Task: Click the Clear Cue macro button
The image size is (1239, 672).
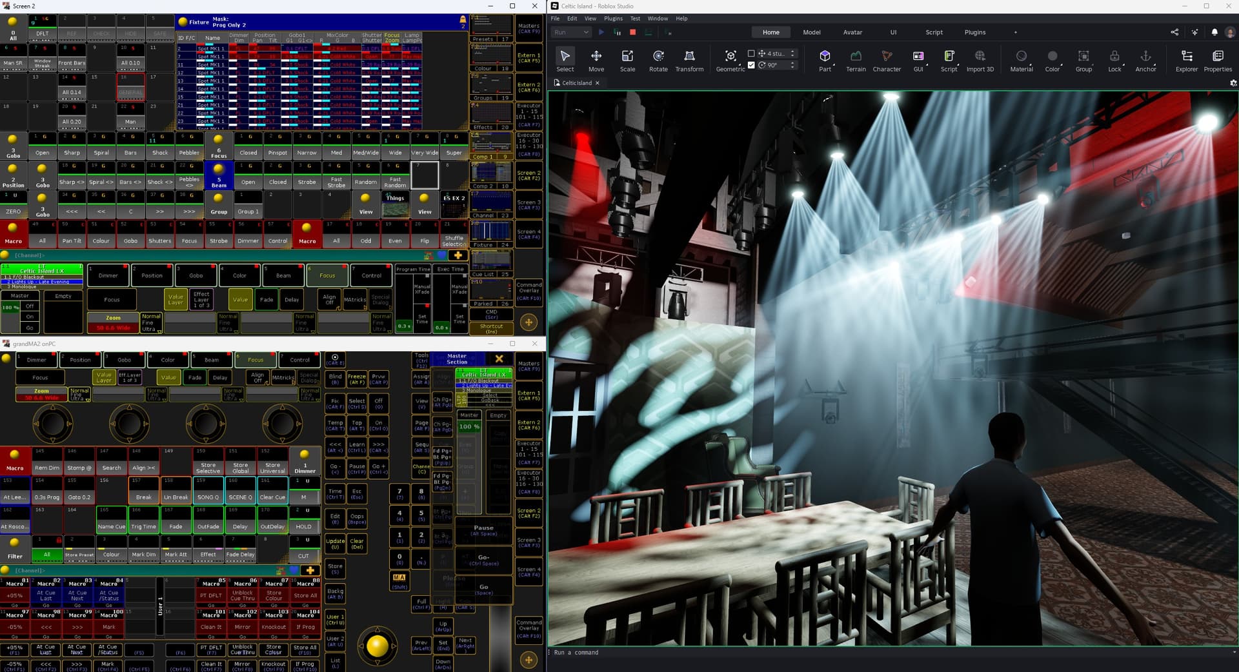Action: tap(272, 491)
